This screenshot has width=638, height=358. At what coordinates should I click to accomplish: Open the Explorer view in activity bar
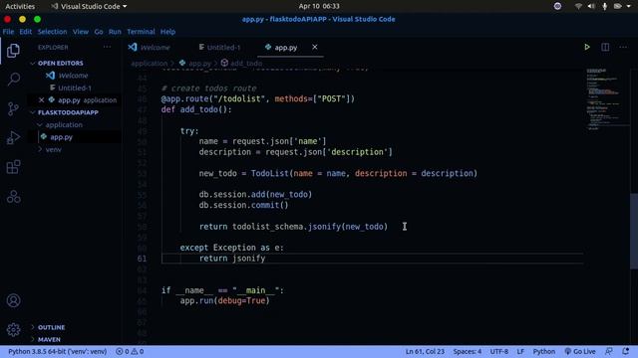13,51
